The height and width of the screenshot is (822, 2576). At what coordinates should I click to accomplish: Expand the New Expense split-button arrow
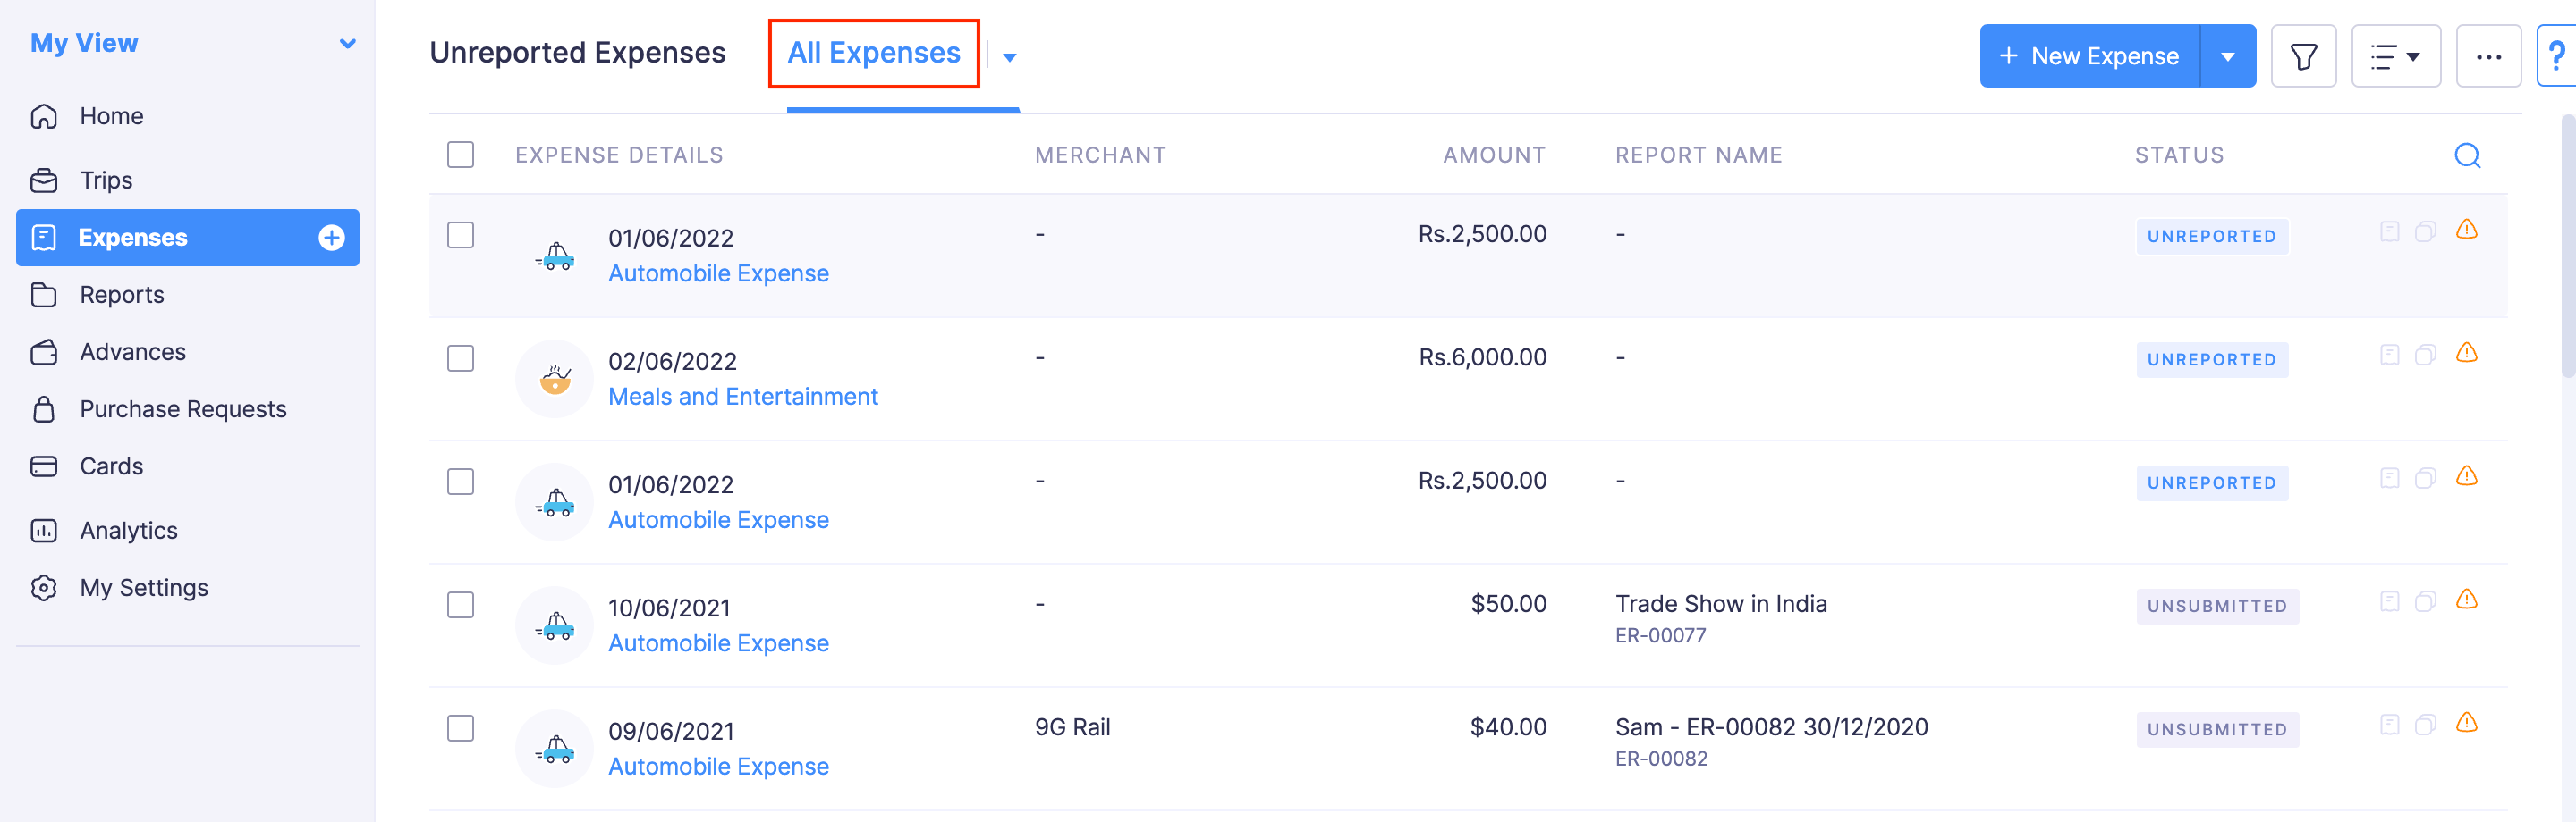point(2229,56)
